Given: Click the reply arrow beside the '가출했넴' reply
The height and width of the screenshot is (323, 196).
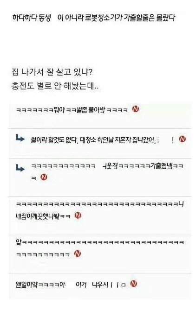Looking at the screenshot, I should [x=20, y=168].
